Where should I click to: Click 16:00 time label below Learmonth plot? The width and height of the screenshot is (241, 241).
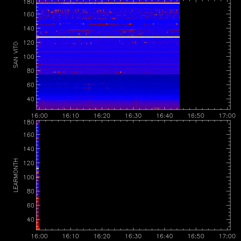39,236
